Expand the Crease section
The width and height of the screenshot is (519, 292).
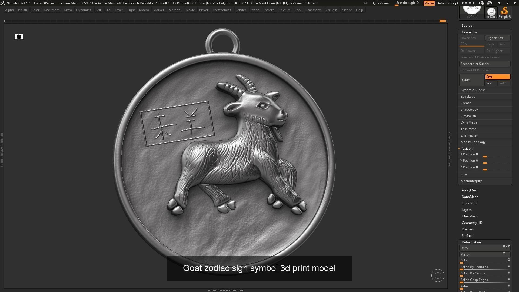click(466, 103)
